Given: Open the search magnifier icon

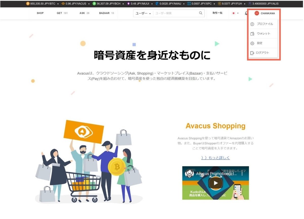Looking at the screenshot, I should point(200,13).
